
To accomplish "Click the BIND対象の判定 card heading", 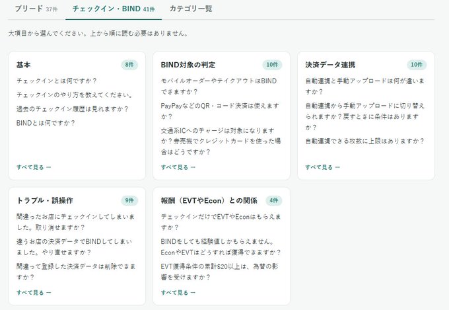I will pos(188,65).
